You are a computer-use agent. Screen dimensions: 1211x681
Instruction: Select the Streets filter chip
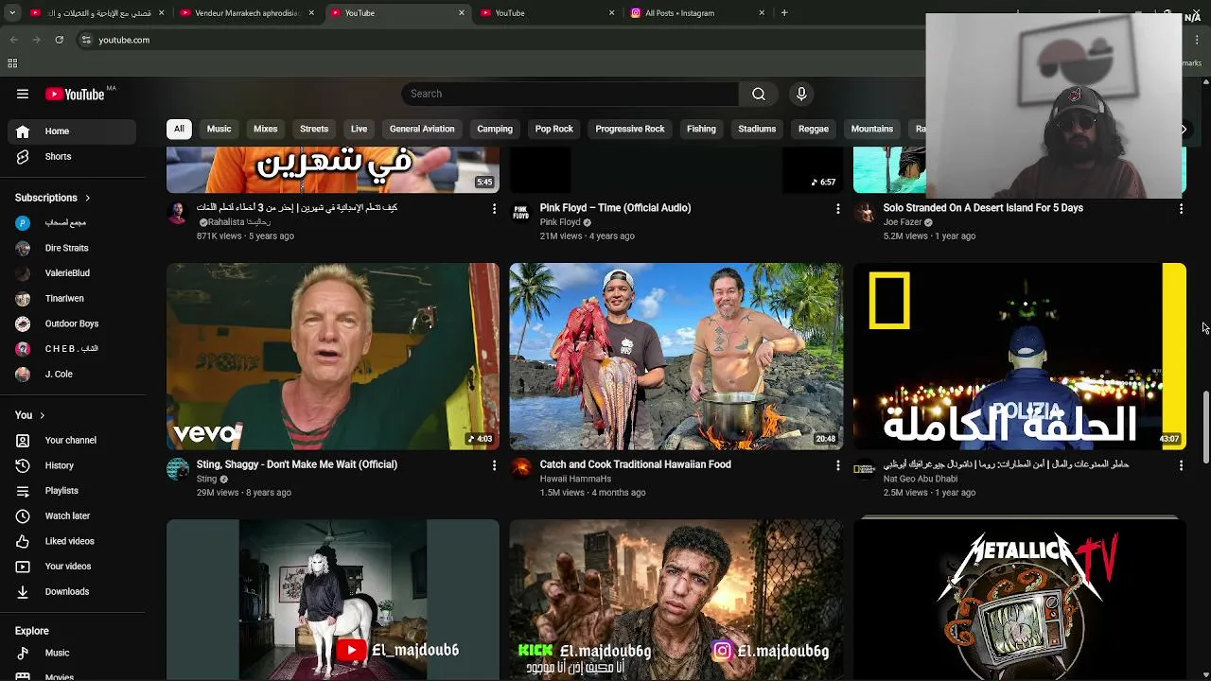coord(314,129)
